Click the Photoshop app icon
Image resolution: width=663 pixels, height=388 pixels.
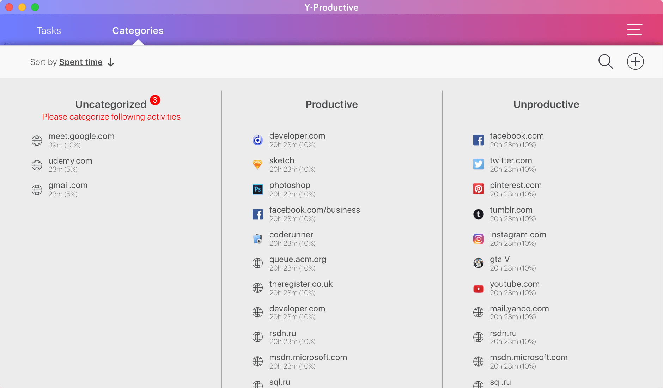(258, 189)
